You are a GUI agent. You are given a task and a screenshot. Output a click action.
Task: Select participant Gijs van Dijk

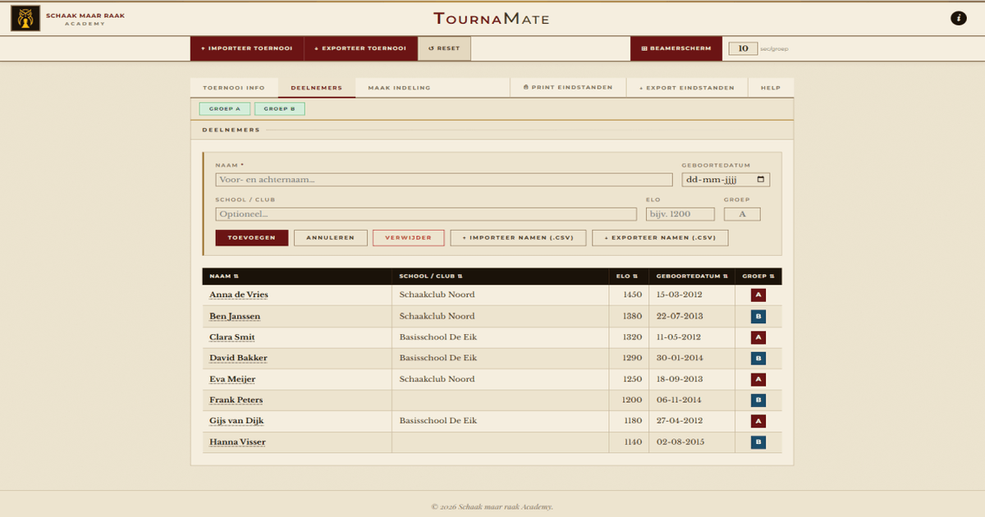click(236, 421)
